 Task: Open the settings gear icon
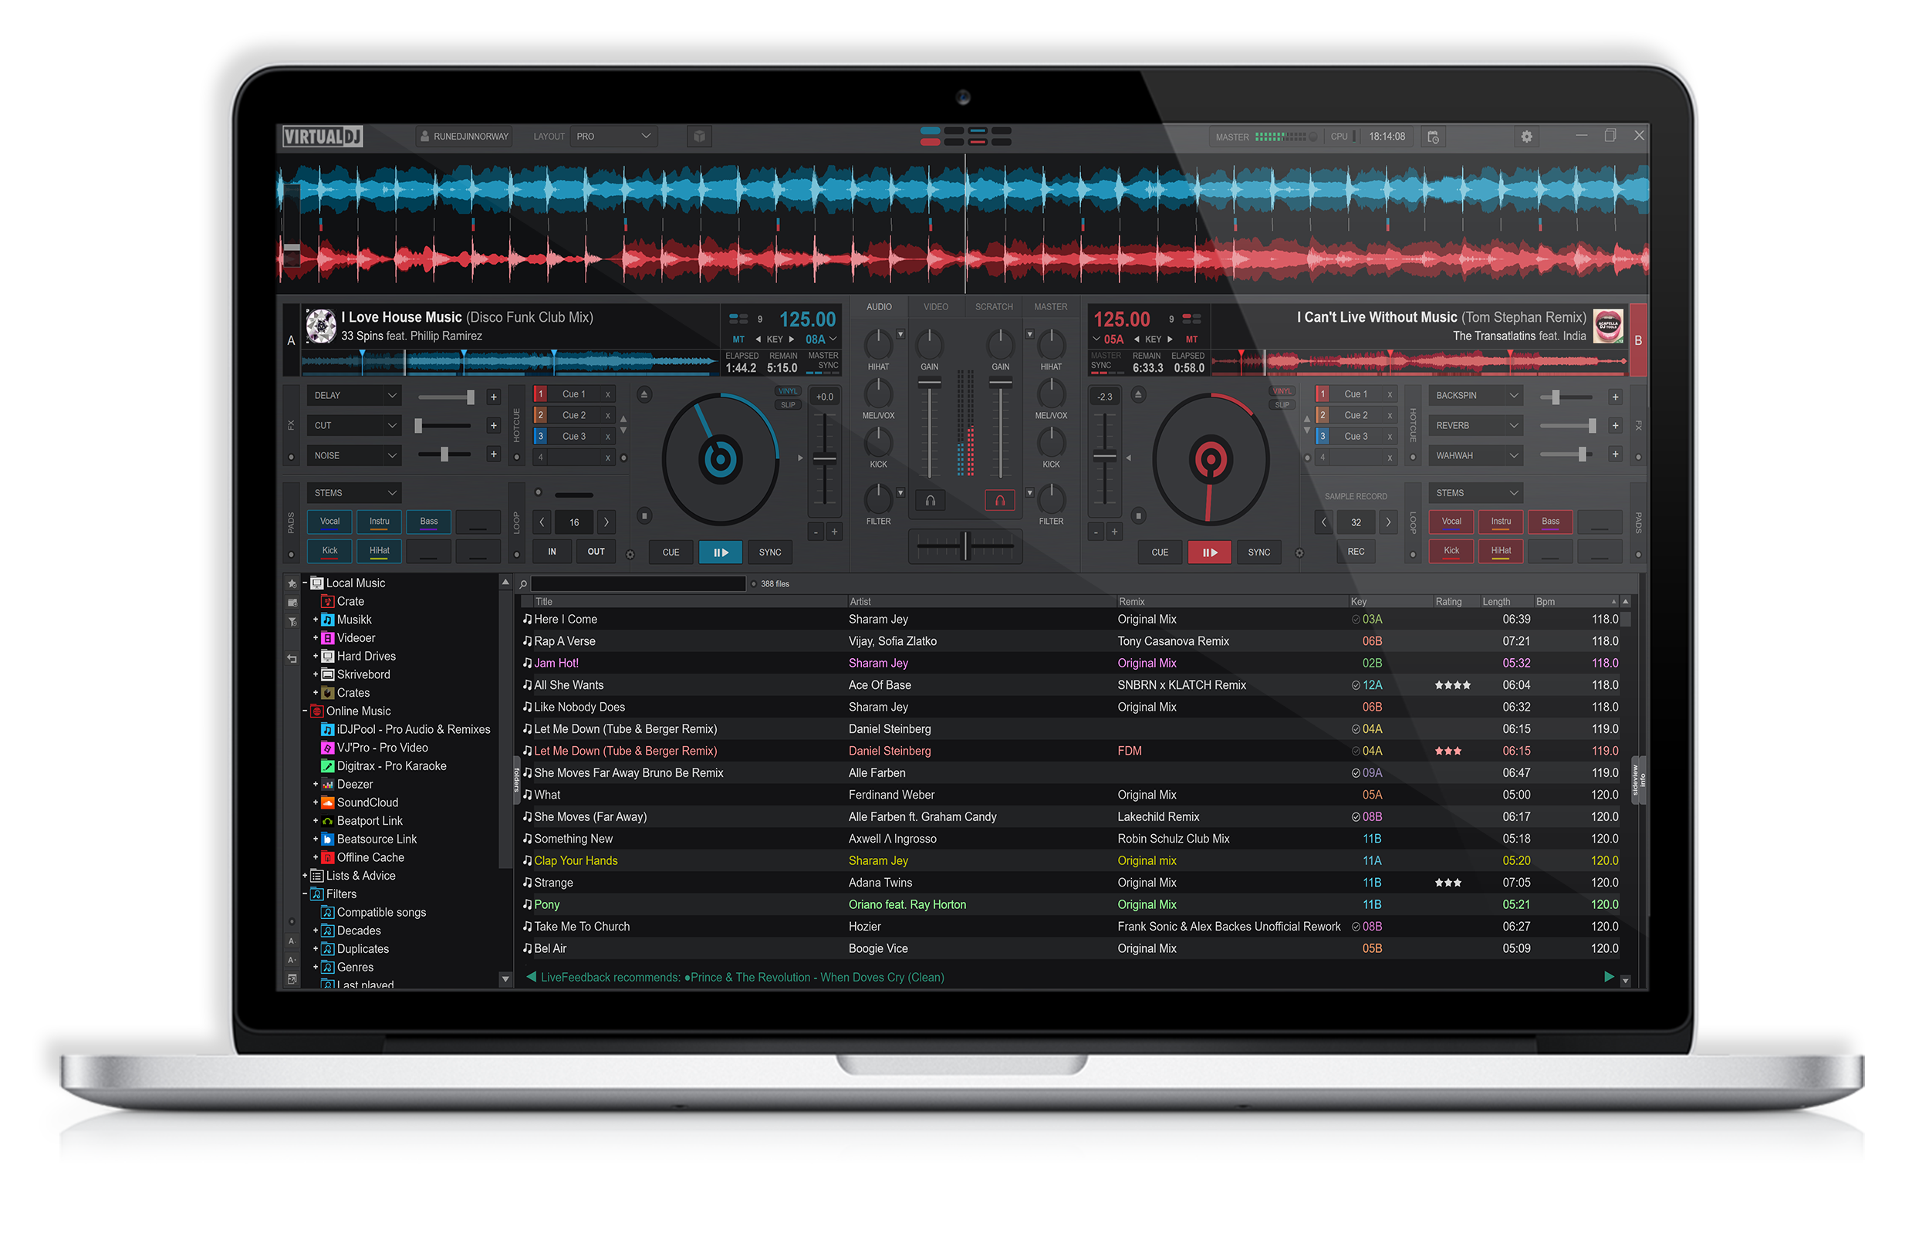click(x=1526, y=137)
